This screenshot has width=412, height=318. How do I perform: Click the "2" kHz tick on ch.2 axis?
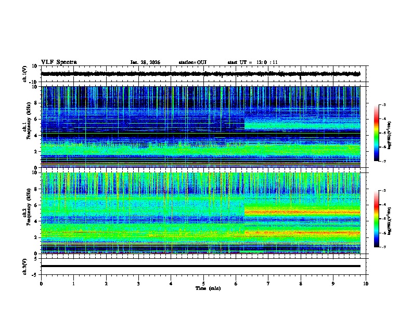(36, 237)
